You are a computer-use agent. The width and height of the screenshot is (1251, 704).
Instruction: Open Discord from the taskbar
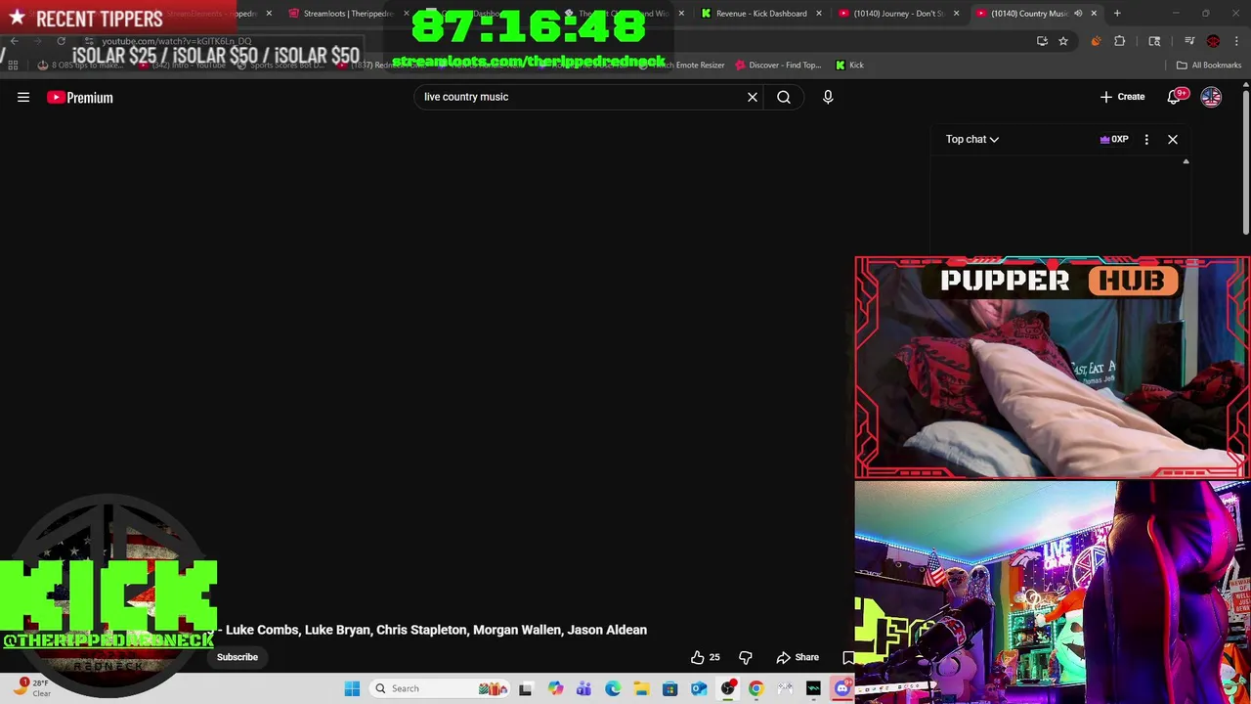coord(842,688)
